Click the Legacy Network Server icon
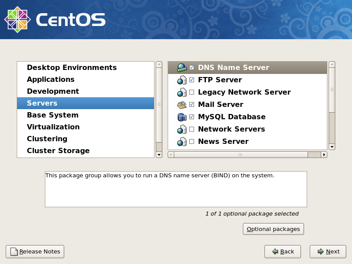 [x=182, y=92]
